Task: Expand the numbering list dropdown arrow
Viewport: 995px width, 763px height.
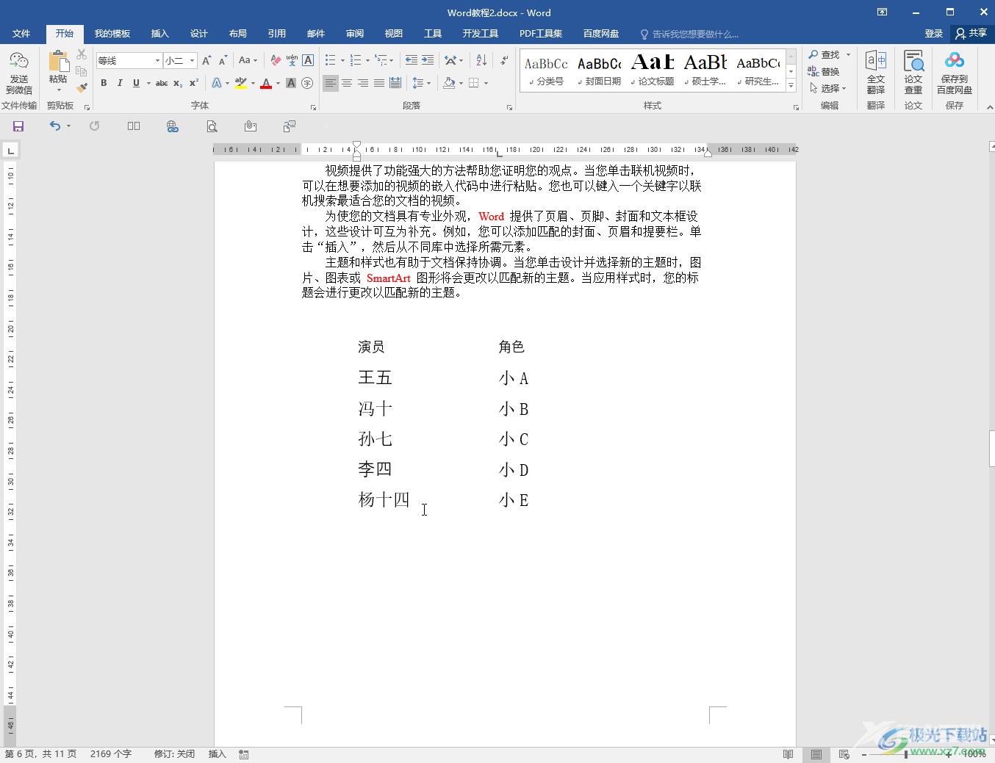Action: tap(367, 60)
